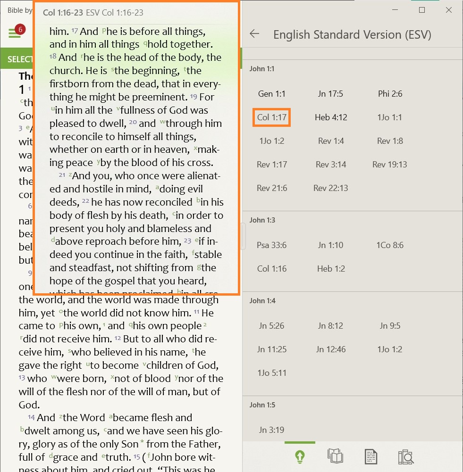Click the Col 1:16-23 popup header

(x=93, y=13)
